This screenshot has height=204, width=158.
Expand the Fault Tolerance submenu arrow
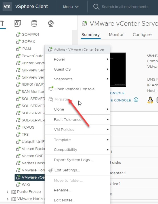pyautogui.click(x=107, y=119)
